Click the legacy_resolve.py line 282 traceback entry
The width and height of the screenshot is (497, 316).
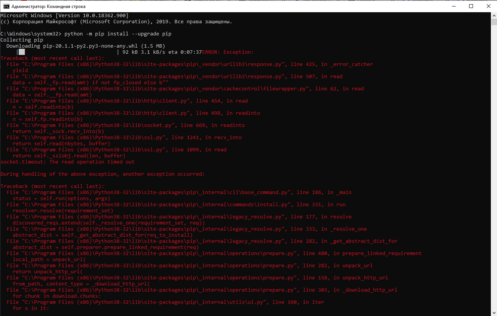(x=202, y=241)
